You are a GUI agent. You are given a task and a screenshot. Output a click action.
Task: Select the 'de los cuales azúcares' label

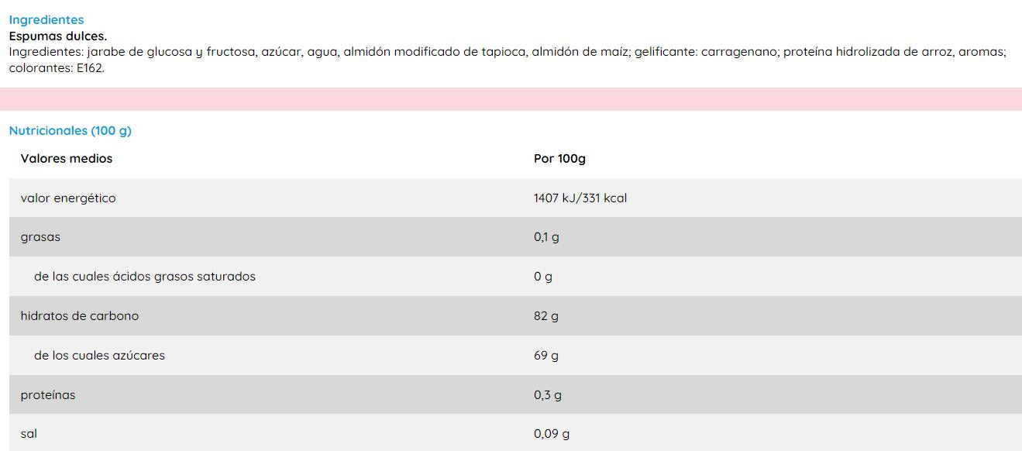[99, 356]
